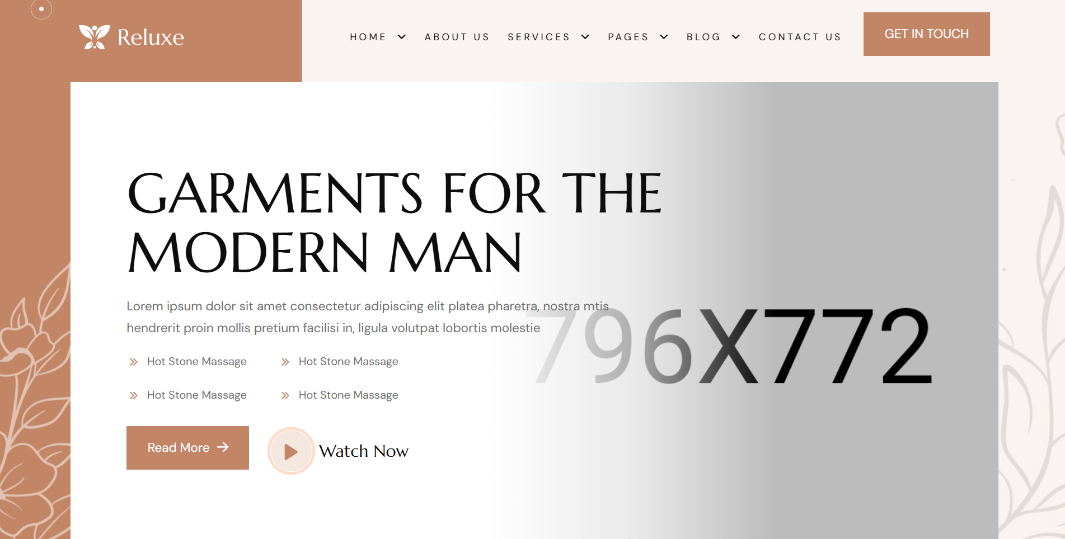
Task: Open the Contact Us menu item
Action: [800, 37]
